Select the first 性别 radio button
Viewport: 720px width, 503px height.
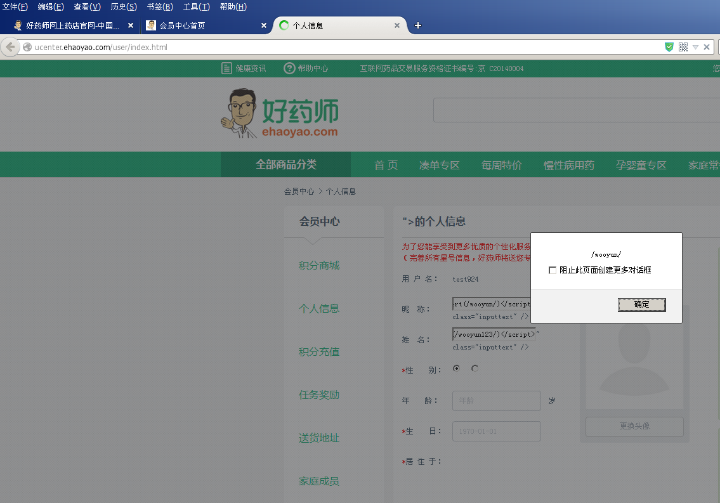457,368
